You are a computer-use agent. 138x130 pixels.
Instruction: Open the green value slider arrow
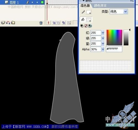click(x=103, y=38)
